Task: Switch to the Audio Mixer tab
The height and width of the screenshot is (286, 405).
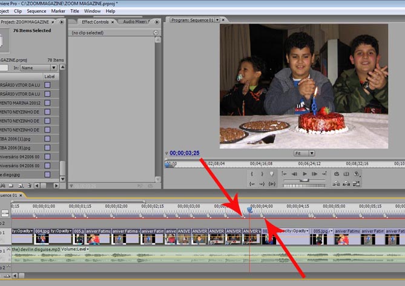Action: (136, 22)
